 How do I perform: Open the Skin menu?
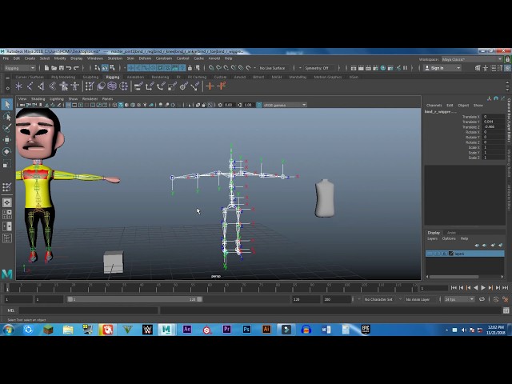[x=130, y=58]
